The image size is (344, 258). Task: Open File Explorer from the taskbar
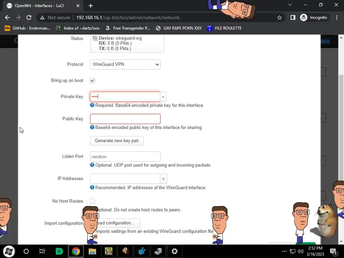tap(92, 251)
